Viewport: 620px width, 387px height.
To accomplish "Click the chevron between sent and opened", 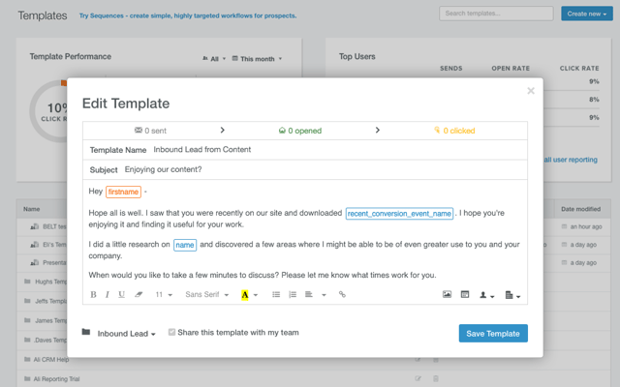I will pos(222,130).
